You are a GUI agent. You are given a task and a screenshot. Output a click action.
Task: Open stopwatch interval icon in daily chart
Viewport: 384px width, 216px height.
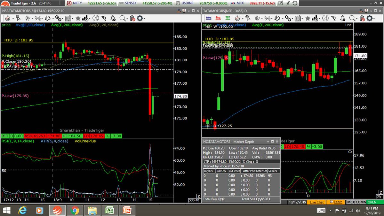[x=238, y=18]
